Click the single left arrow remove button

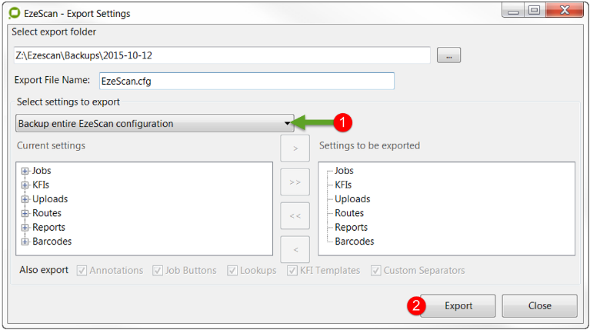tap(295, 249)
